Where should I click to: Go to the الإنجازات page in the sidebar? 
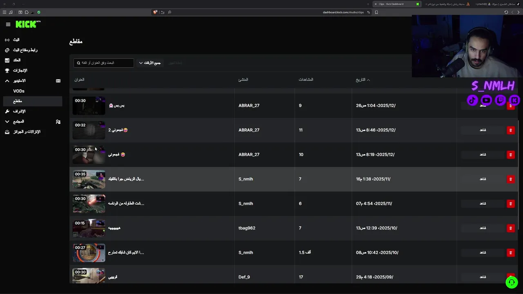click(x=20, y=71)
